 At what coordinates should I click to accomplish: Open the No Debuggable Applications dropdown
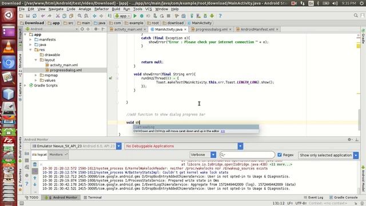240,146
